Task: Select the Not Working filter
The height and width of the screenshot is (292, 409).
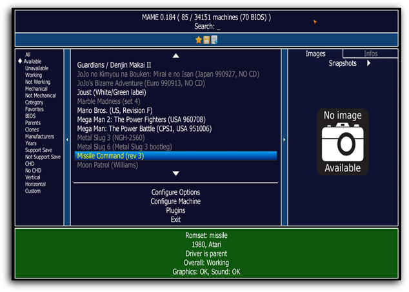Action: (x=38, y=82)
